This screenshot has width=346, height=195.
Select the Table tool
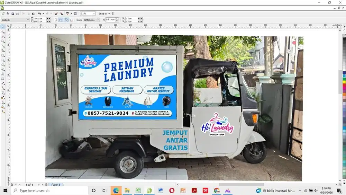[x=3, y=79]
